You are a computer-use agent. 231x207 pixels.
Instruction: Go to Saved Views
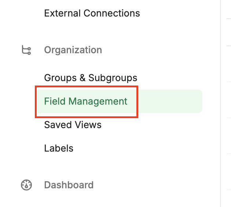pyautogui.click(x=73, y=125)
